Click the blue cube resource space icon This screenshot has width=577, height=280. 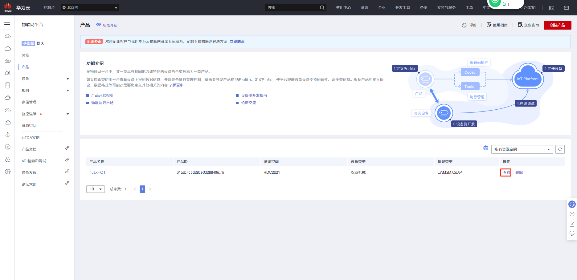pos(486,148)
